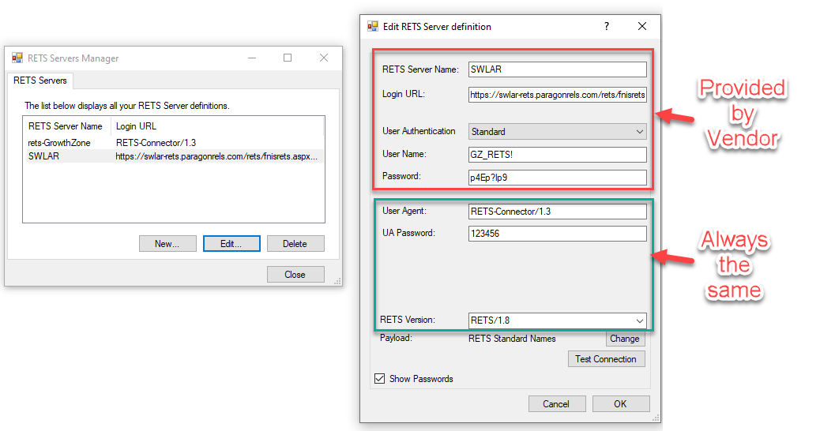The image size is (820, 431).
Task: Focus the Login URL text field
Action: click(x=557, y=95)
